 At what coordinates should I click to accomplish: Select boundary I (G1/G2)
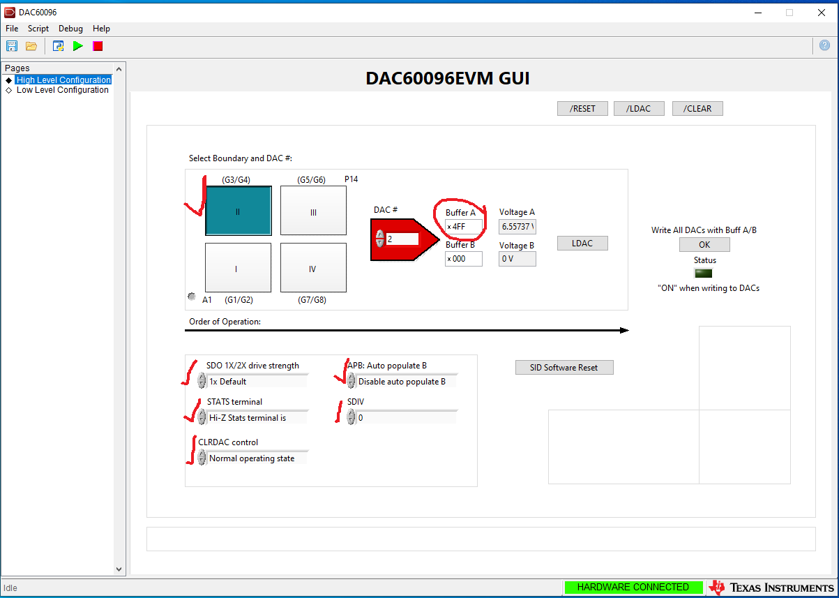point(238,267)
